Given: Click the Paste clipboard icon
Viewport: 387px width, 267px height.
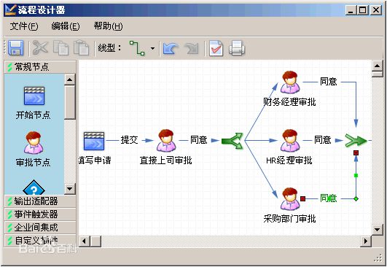Looking at the screenshot, I should [81, 47].
